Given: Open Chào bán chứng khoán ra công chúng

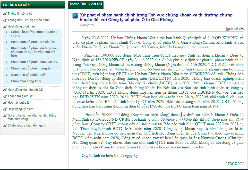Looking at the screenshot, I should tap(34, 34).
